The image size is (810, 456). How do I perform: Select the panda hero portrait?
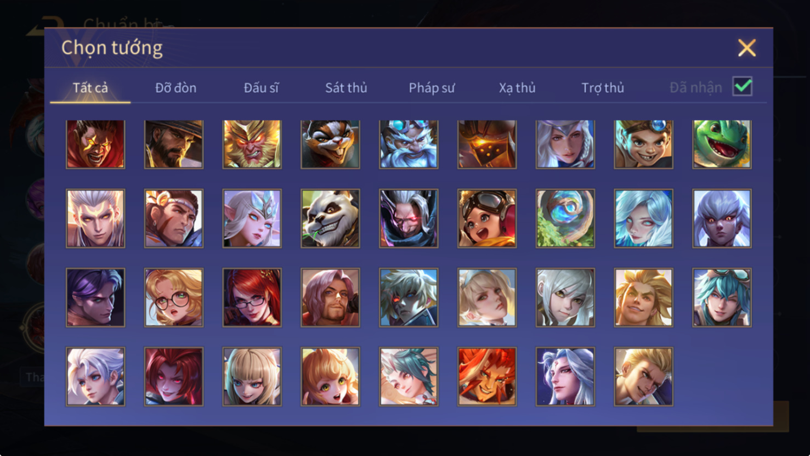click(330, 218)
